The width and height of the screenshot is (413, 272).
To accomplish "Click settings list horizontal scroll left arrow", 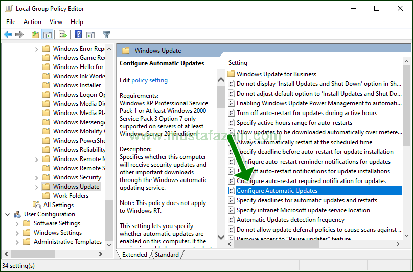I will click(230, 244).
